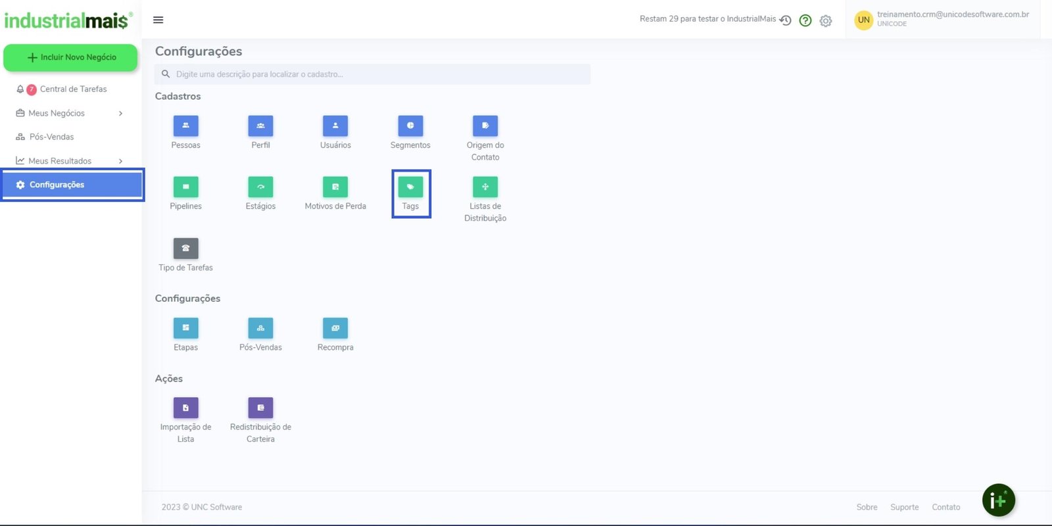
Task: Click Incluir Novo Negócio button
Action: point(70,58)
